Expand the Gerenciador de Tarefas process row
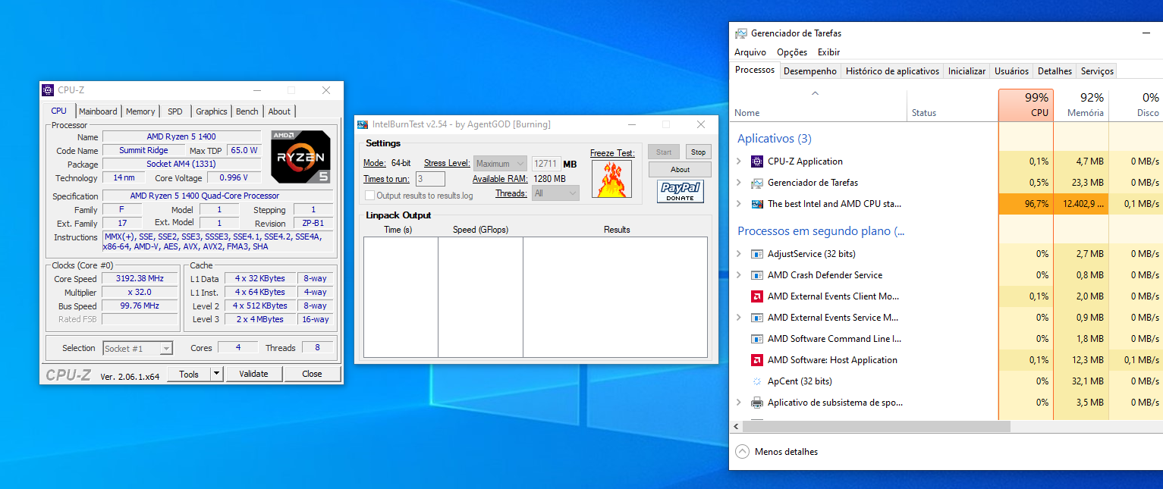The height and width of the screenshot is (489, 1163). pos(739,183)
